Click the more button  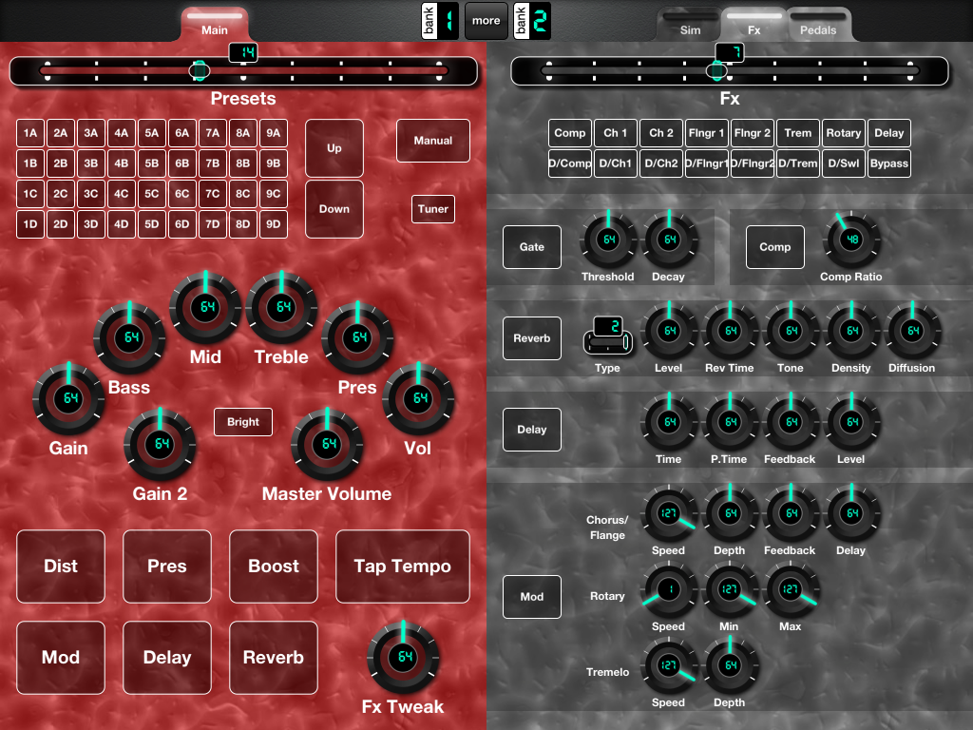tap(486, 21)
